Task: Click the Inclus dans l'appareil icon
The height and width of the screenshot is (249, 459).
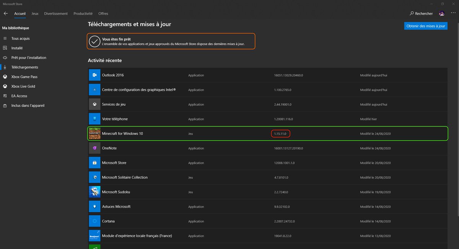Action: 5,105
